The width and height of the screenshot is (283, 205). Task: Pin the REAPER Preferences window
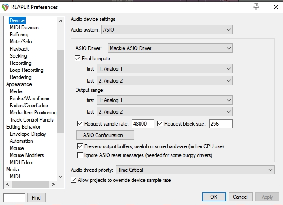[256, 7]
